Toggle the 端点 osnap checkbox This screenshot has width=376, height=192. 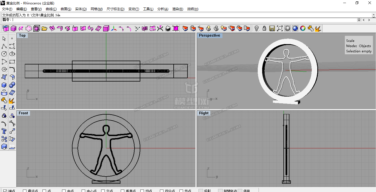pos(5,191)
